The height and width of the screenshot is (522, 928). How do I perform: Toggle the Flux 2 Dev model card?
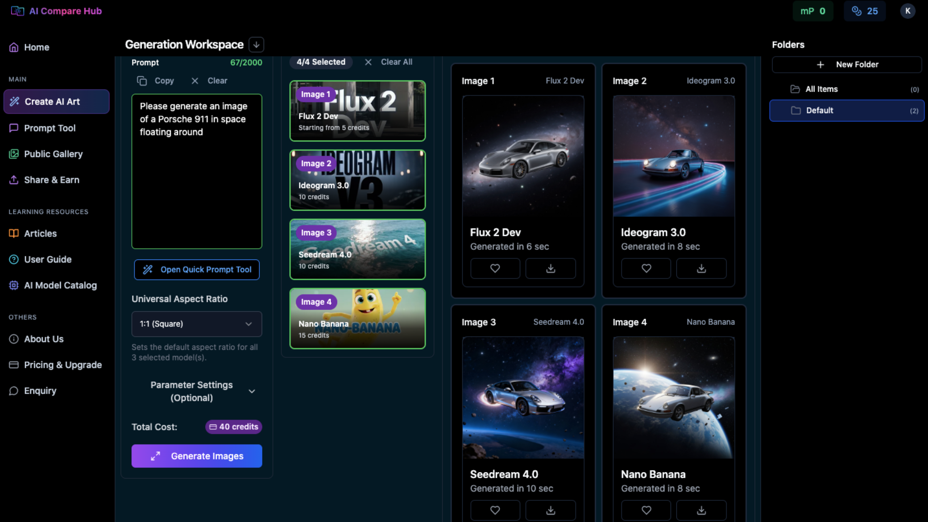point(357,111)
